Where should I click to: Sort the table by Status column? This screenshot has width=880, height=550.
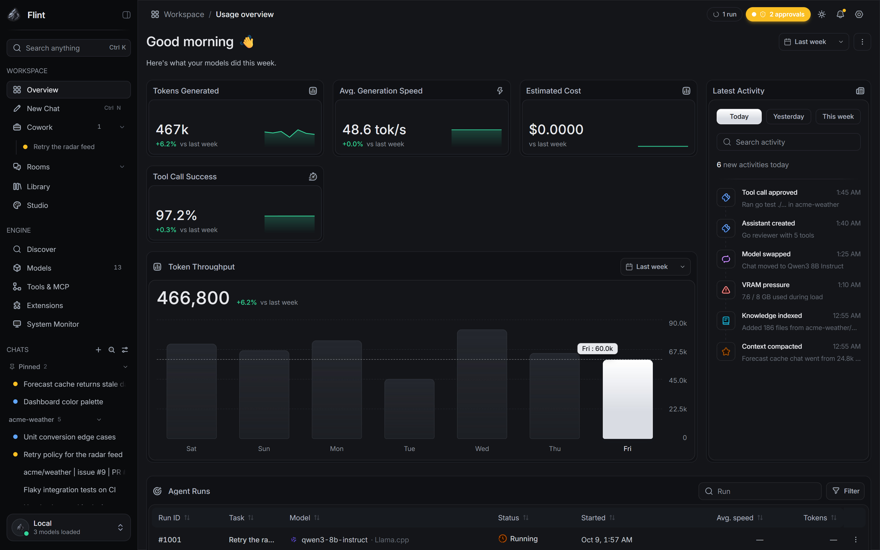513,518
